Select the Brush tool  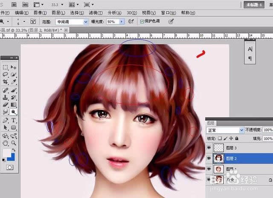(x=13, y=90)
